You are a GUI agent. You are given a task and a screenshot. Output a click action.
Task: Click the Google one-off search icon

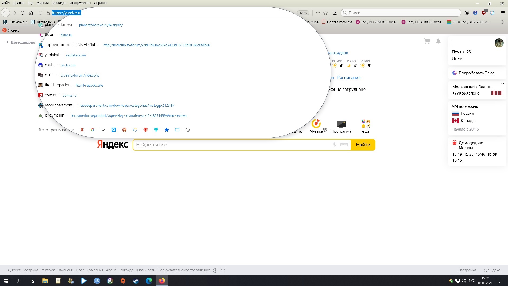click(x=93, y=130)
